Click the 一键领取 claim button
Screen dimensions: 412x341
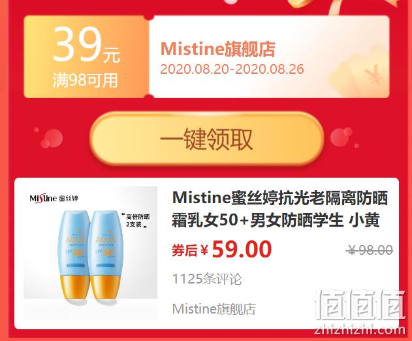coord(206,138)
